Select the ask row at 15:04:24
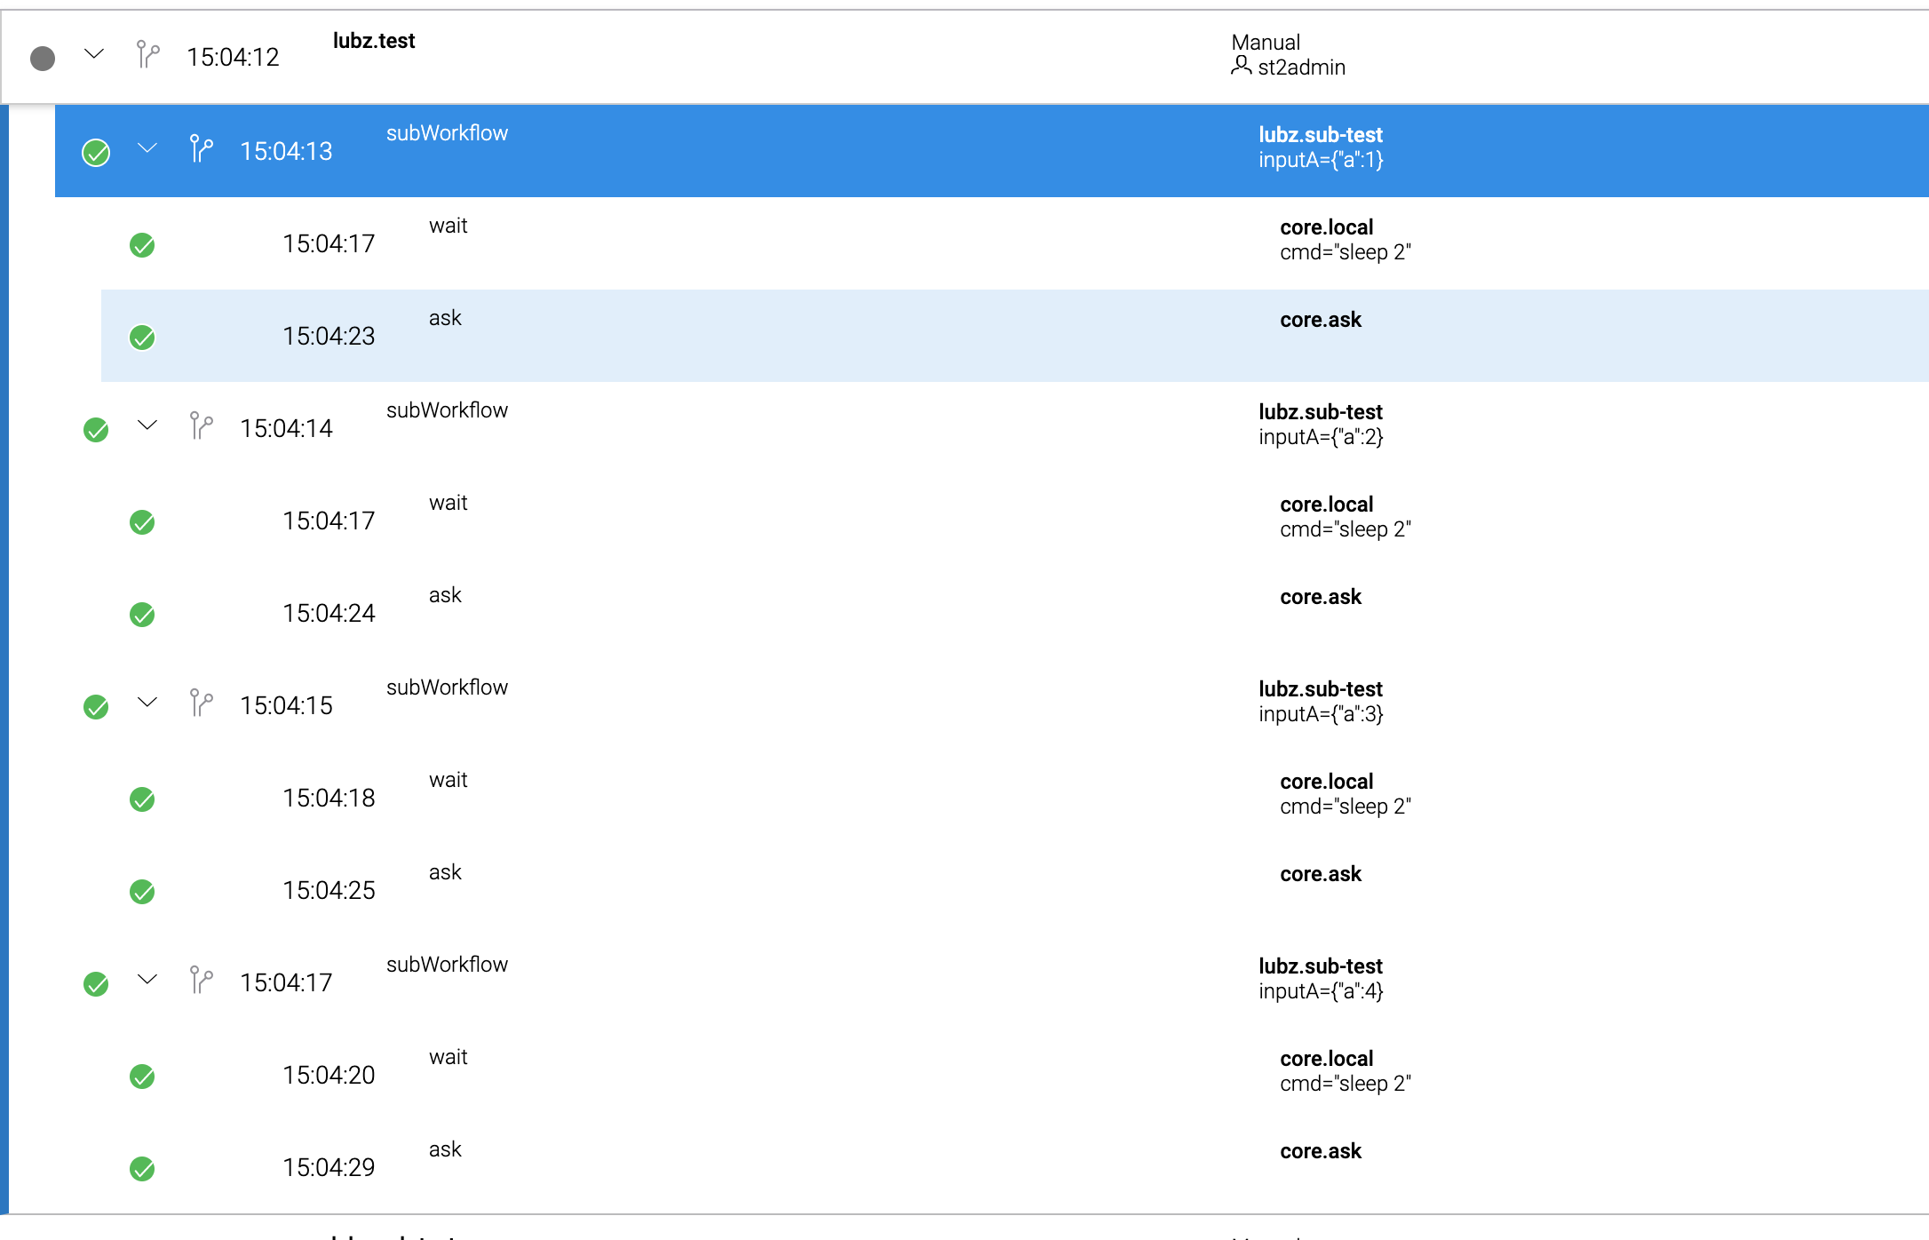Viewport: 1929px width, 1240px height. coord(710,604)
